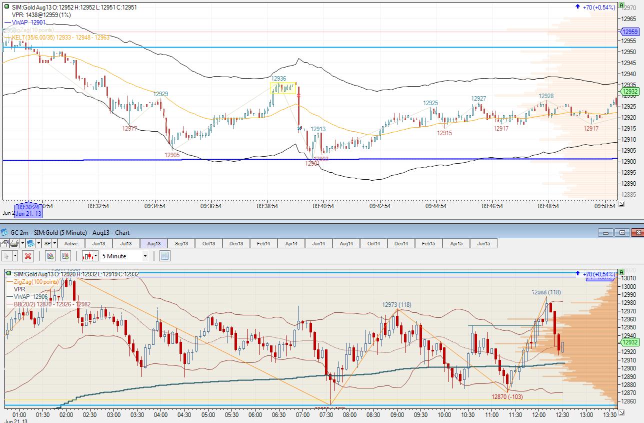Click the candlestick chart type icon
Image resolution: width=644 pixels, height=423 pixels.
[88, 256]
